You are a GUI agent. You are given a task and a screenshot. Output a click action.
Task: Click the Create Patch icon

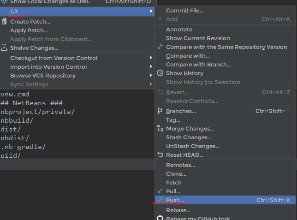[x=4, y=22]
